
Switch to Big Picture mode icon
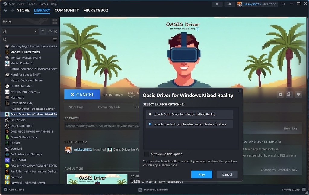click(283, 4)
